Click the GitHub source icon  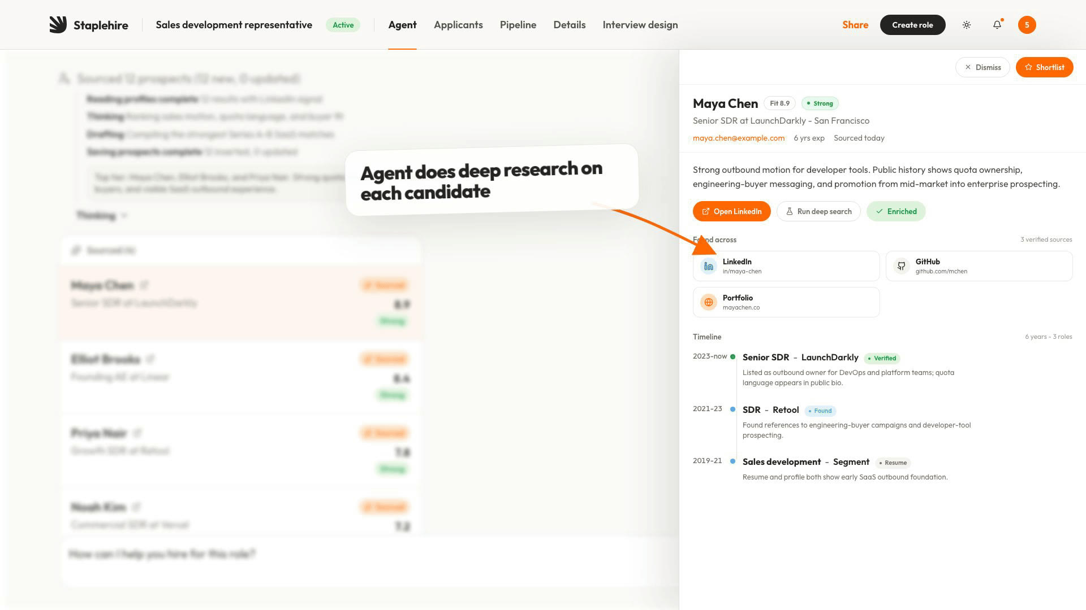click(902, 266)
